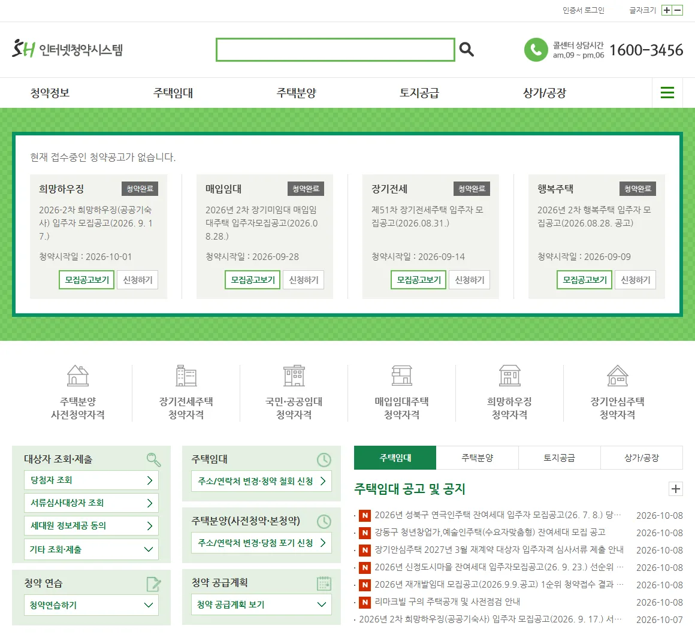Open 당첨자 조회 link row
This screenshot has height=635, width=695.
click(91, 480)
